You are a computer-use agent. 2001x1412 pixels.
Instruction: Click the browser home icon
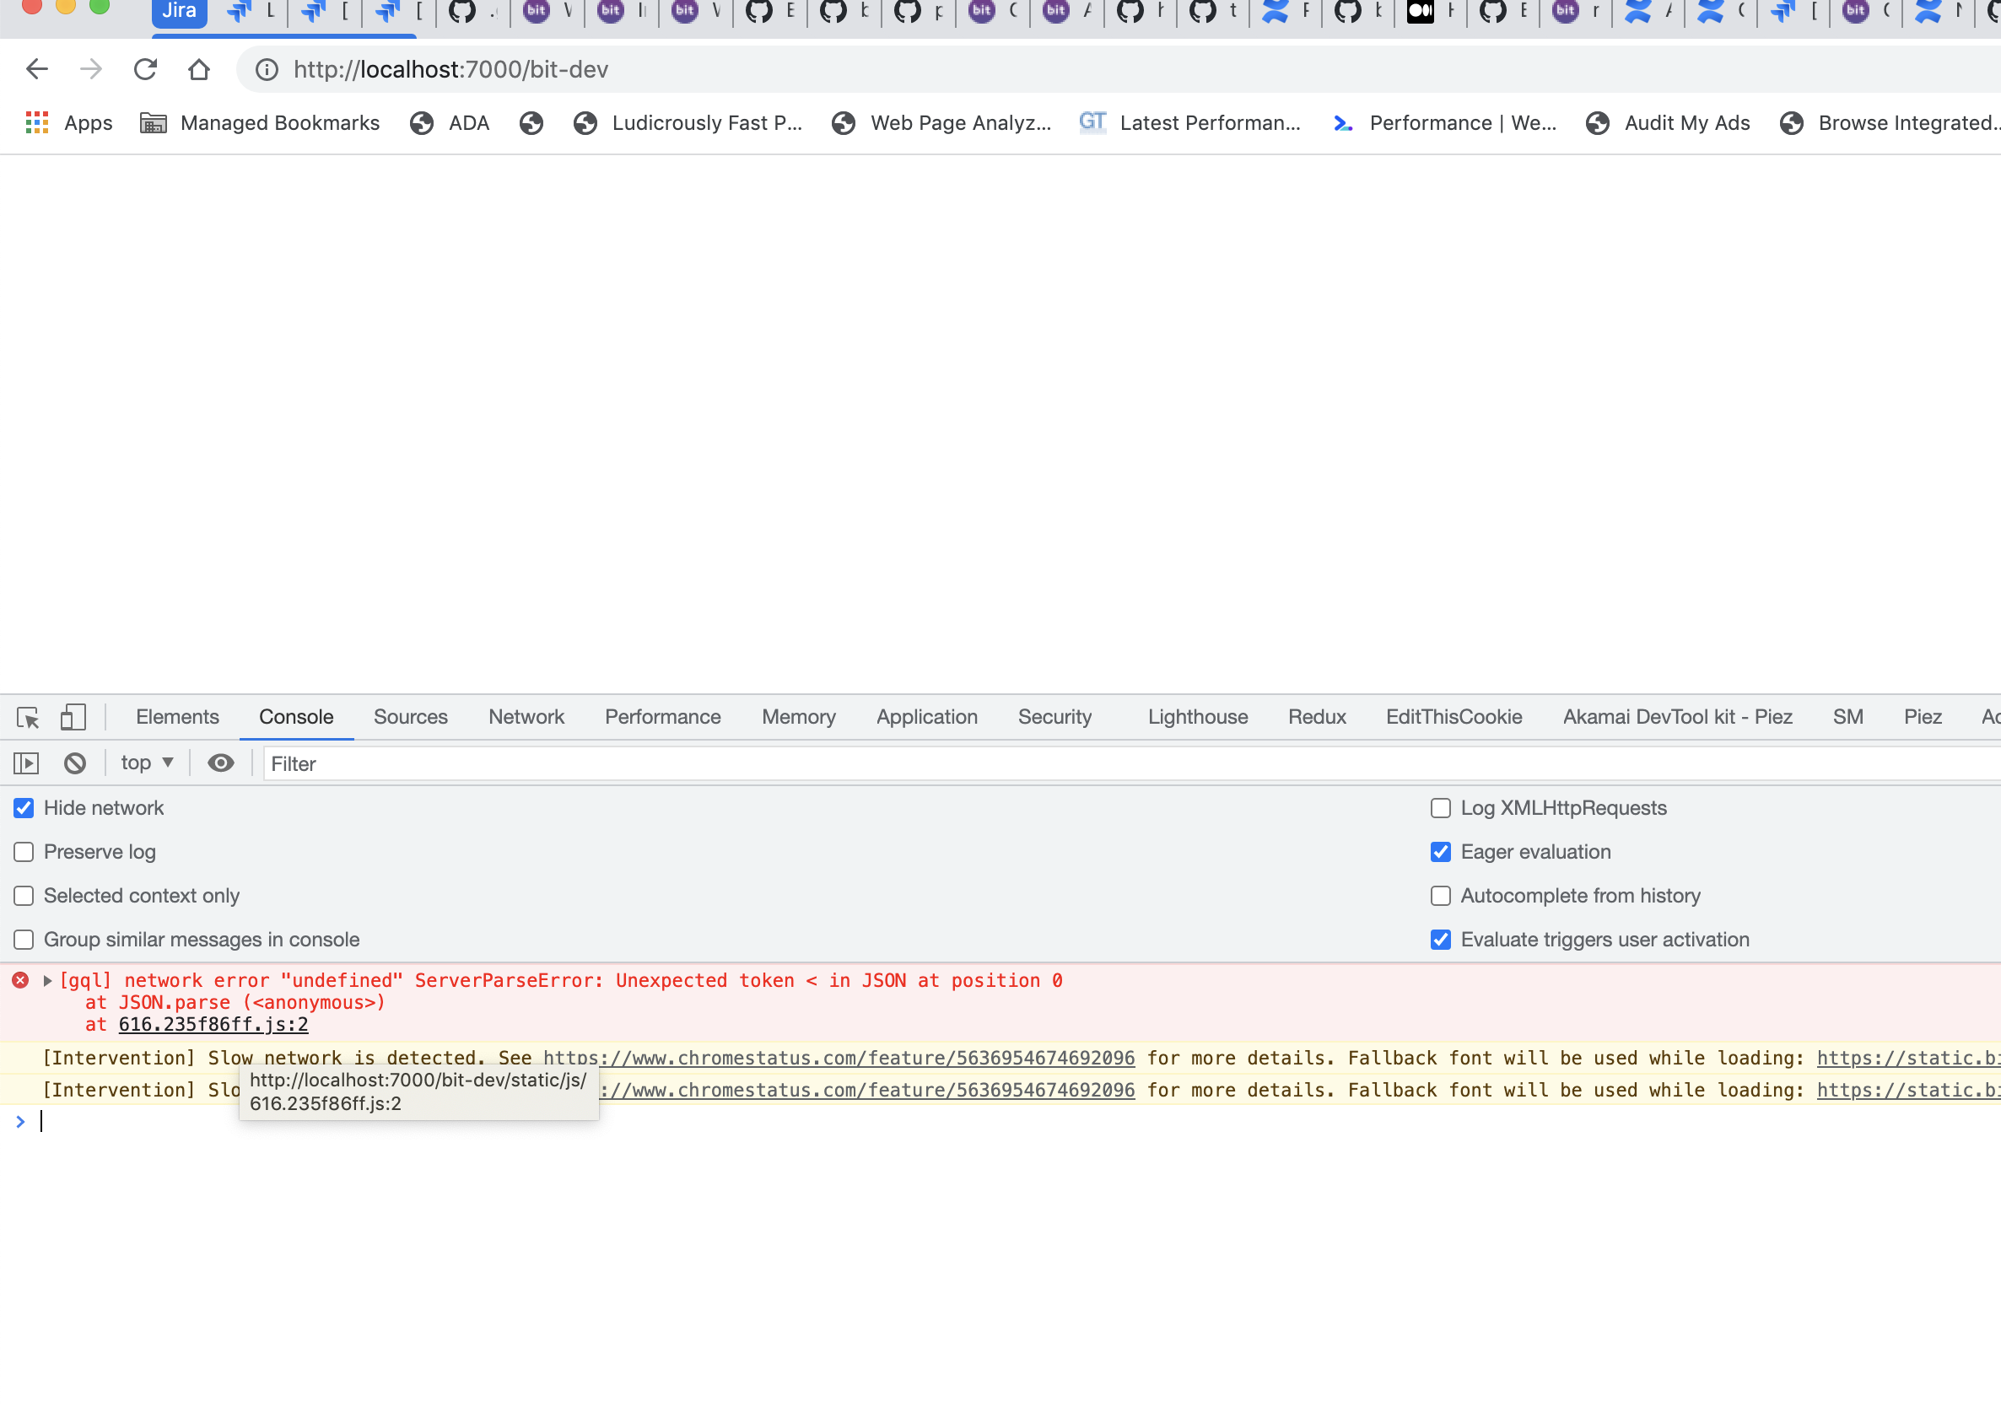tap(199, 70)
